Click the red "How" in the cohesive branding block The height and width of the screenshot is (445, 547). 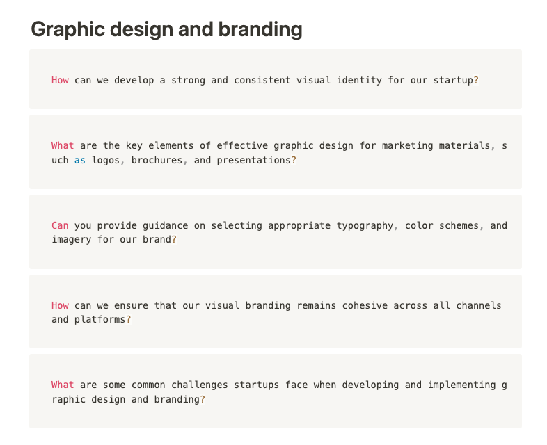click(x=60, y=305)
